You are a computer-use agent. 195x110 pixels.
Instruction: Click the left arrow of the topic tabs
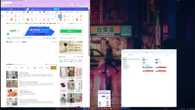point(6,68)
